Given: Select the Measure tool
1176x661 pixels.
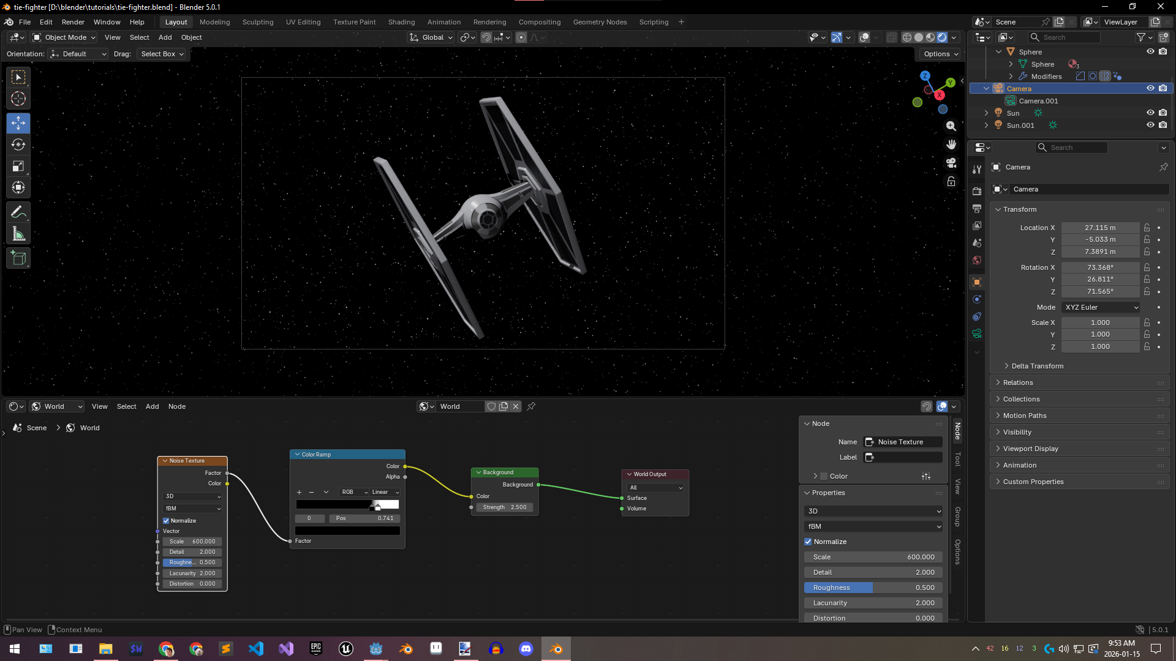Looking at the screenshot, I should (18, 234).
